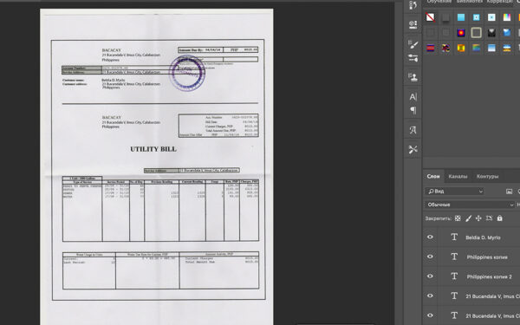The height and width of the screenshot is (325, 520).
Task: Hide the Philippines копия 2 layer
Action: (430, 276)
